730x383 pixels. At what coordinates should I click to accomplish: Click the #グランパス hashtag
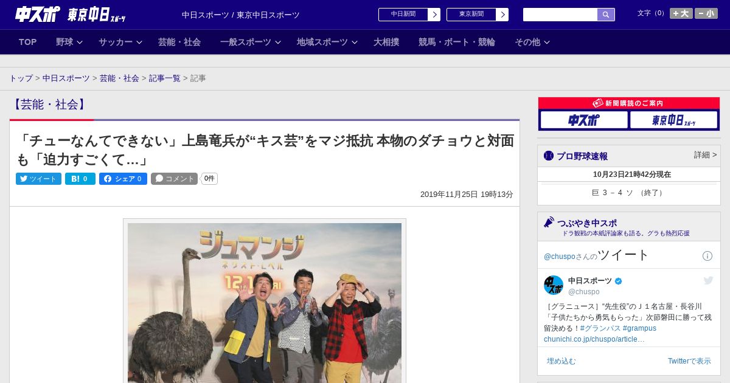coord(600,328)
